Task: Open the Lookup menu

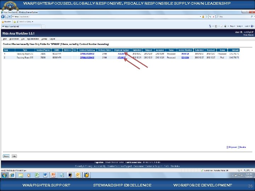Action: [44, 39]
